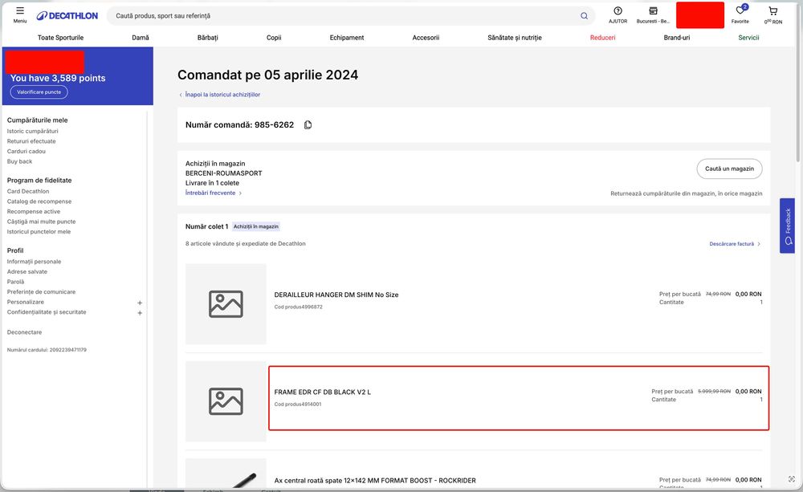Image resolution: width=803 pixels, height=492 pixels.
Task: Click the screenshot icon at bottom right corner
Action: tap(792, 478)
